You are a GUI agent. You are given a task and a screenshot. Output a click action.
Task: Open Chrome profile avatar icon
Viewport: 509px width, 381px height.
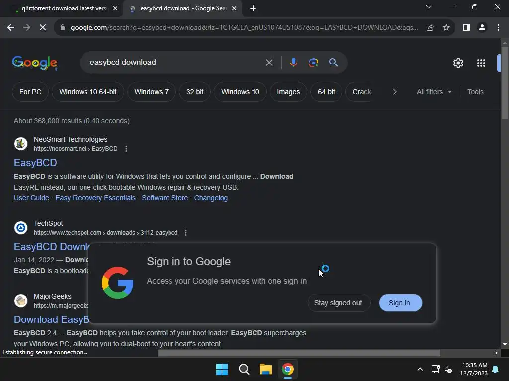point(482,28)
